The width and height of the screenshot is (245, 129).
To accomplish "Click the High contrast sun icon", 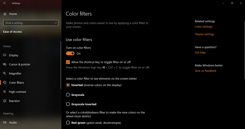I will pos(5,92).
